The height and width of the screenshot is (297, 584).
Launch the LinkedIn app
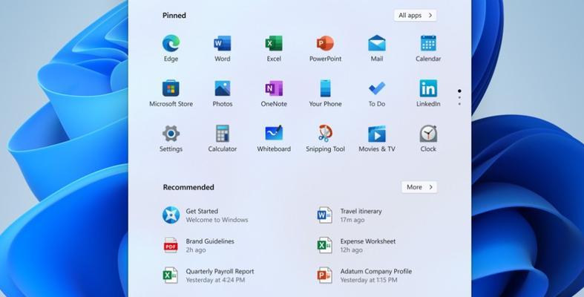pos(428,94)
